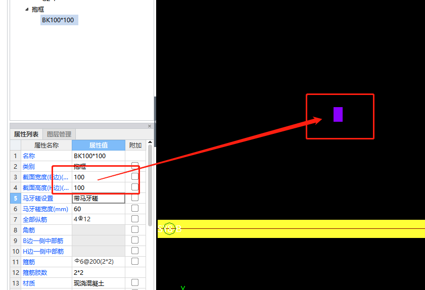Click the B边一侧中部筋 property label

click(x=43, y=240)
